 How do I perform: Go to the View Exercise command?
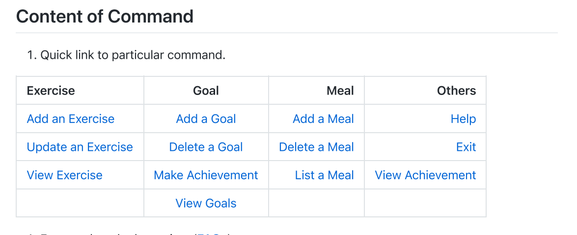click(x=65, y=175)
